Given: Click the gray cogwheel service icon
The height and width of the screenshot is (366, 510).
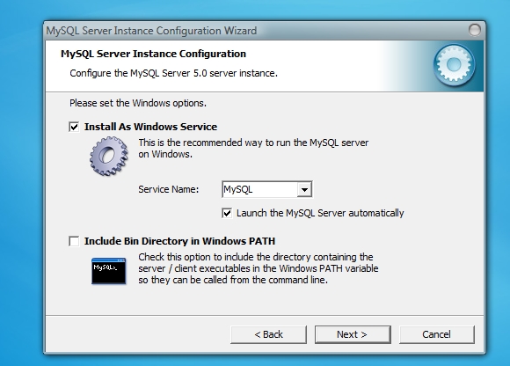Looking at the screenshot, I should (x=109, y=156).
